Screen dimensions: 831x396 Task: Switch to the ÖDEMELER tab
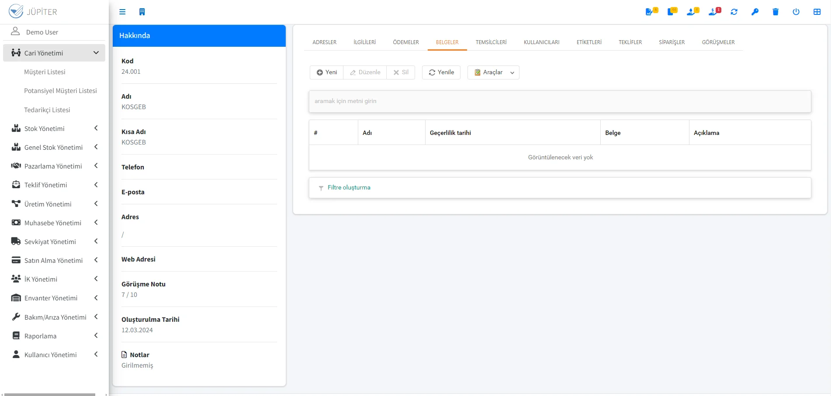click(406, 42)
